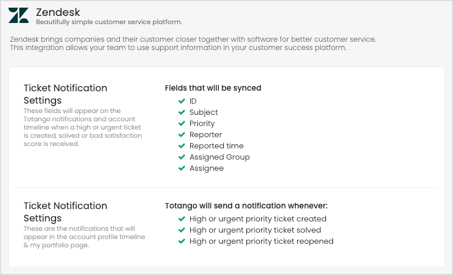Click 'High or urgent priority ticket reopened' text
Image resolution: width=453 pixels, height=275 pixels.
tap(262, 241)
